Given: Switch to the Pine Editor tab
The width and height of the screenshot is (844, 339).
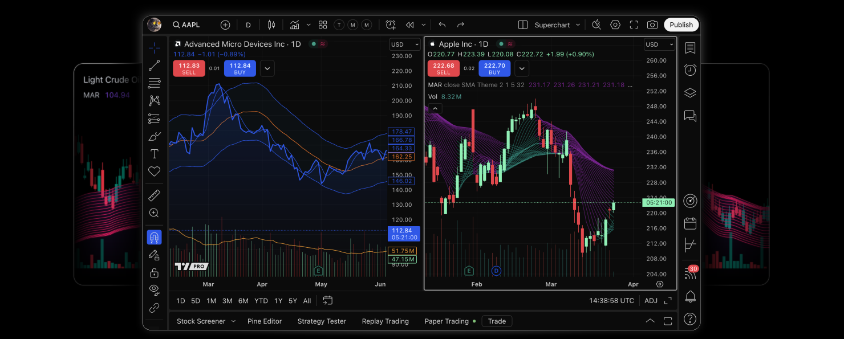Looking at the screenshot, I should click(265, 321).
